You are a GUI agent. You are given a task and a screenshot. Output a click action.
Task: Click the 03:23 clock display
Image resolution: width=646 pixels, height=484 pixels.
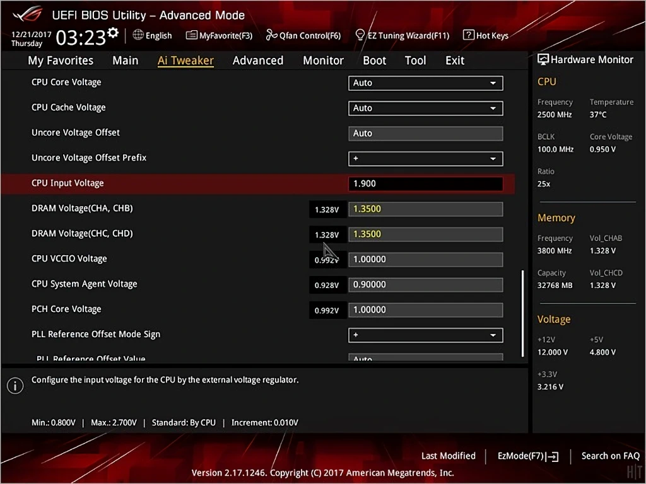point(81,38)
